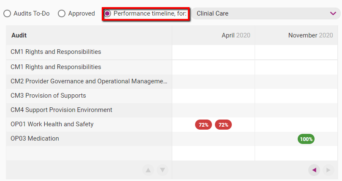Image resolution: width=342 pixels, height=181 pixels.
Task: Click the April 2020 column header
Action: (x=236, y=35)
